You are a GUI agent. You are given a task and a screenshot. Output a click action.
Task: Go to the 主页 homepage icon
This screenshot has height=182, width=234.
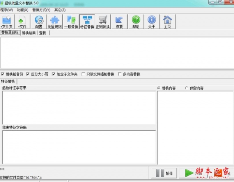(167, 22)
